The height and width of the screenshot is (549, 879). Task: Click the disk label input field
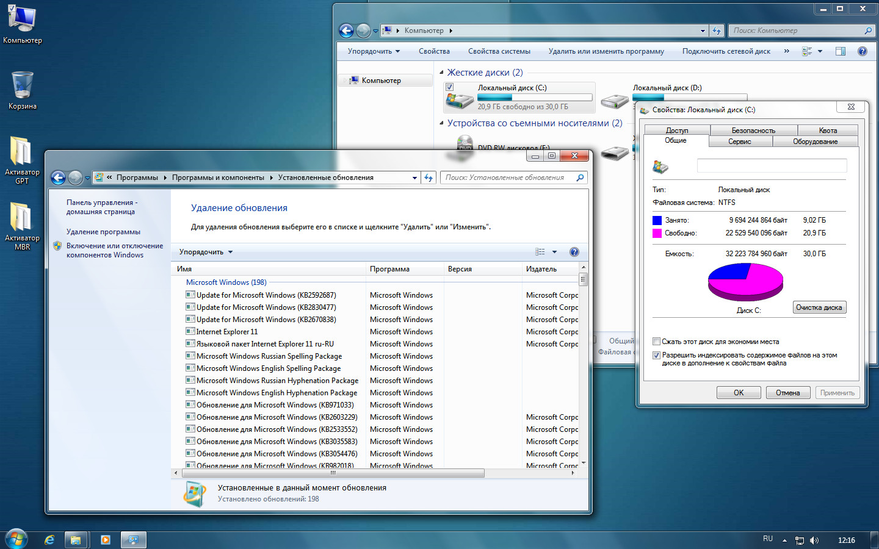[x=772, y=165]
